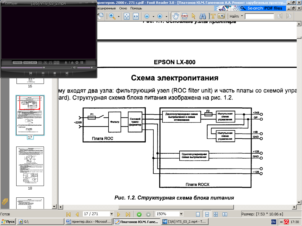Go back to the previous view
The width and height of the screenshot is (302, 226).
click(x=139, y=214)
